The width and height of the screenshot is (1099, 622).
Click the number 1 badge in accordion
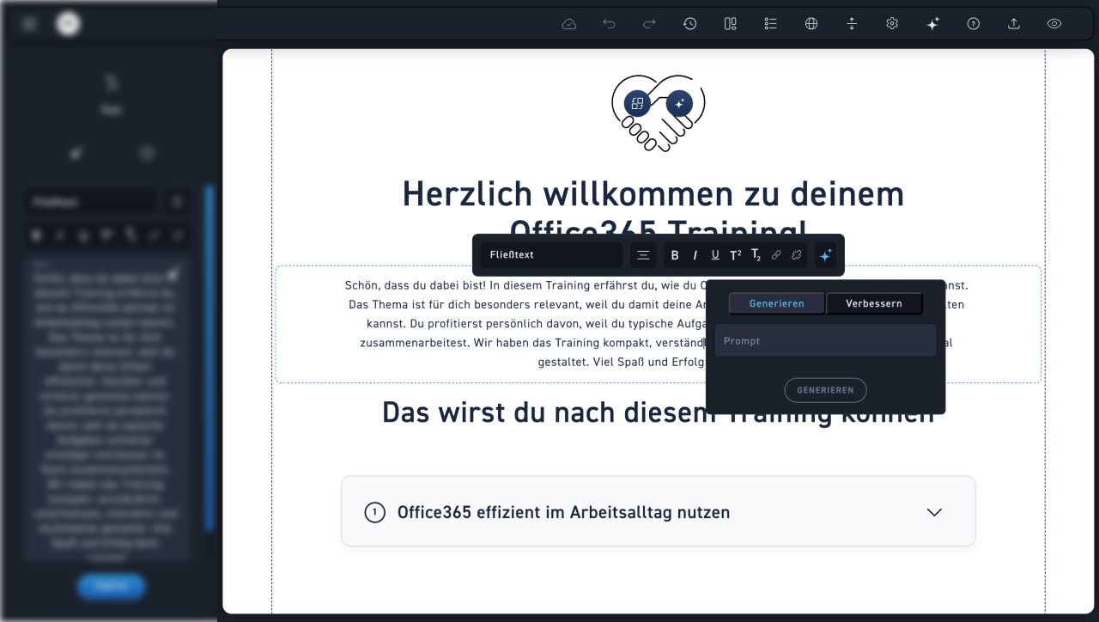[x=374, y=512]
